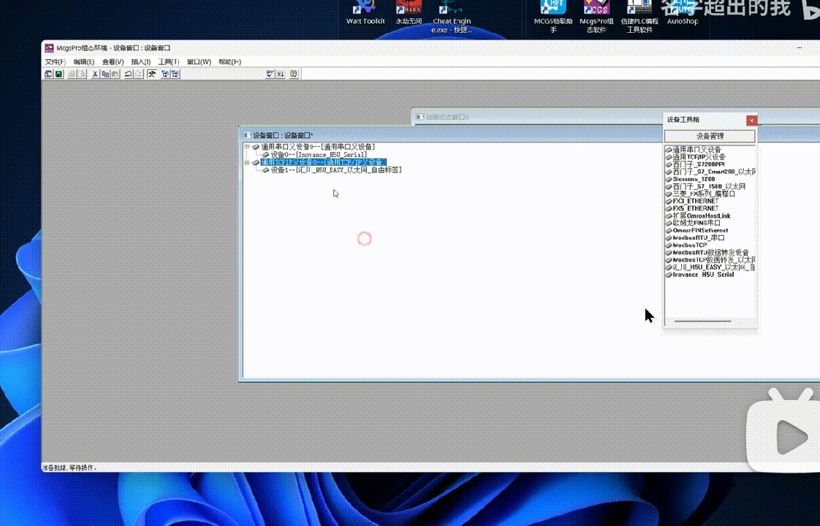The width and height of the screenshot is (820, 526).
Task: Collapse the 通用串口父设备0 tree node
Action: [x=247, y=147]
